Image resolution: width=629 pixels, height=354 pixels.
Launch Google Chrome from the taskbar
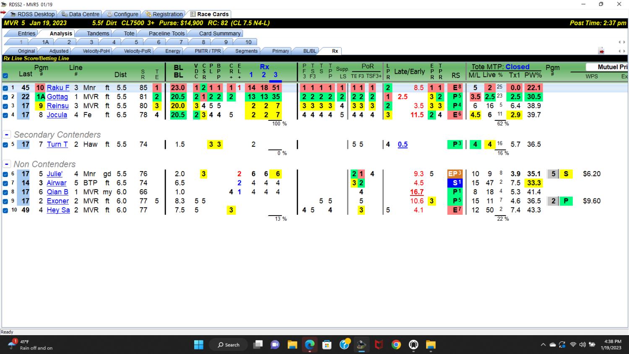point(396,345)
